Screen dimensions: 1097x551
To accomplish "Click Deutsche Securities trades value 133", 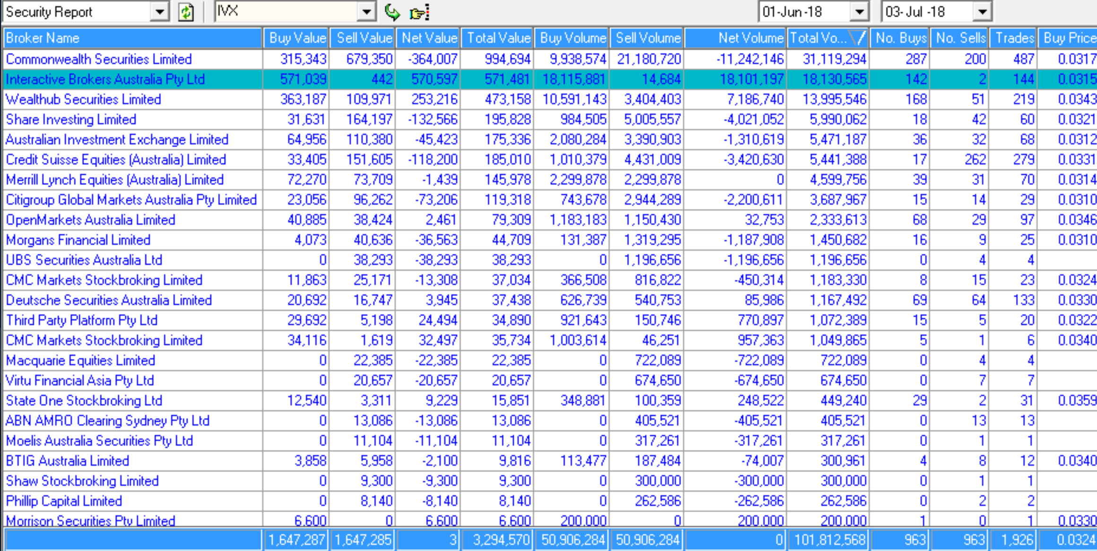I will coord(1024,300).
